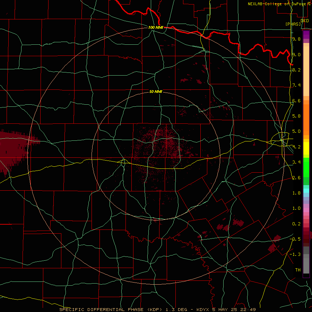Pick the orange segment of the color bar
The width and height of the screenshot is (312, 312).
click(x=306, y=119)
